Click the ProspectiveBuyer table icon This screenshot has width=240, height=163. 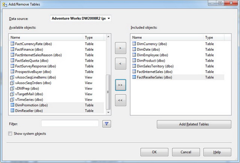[12, 71]
